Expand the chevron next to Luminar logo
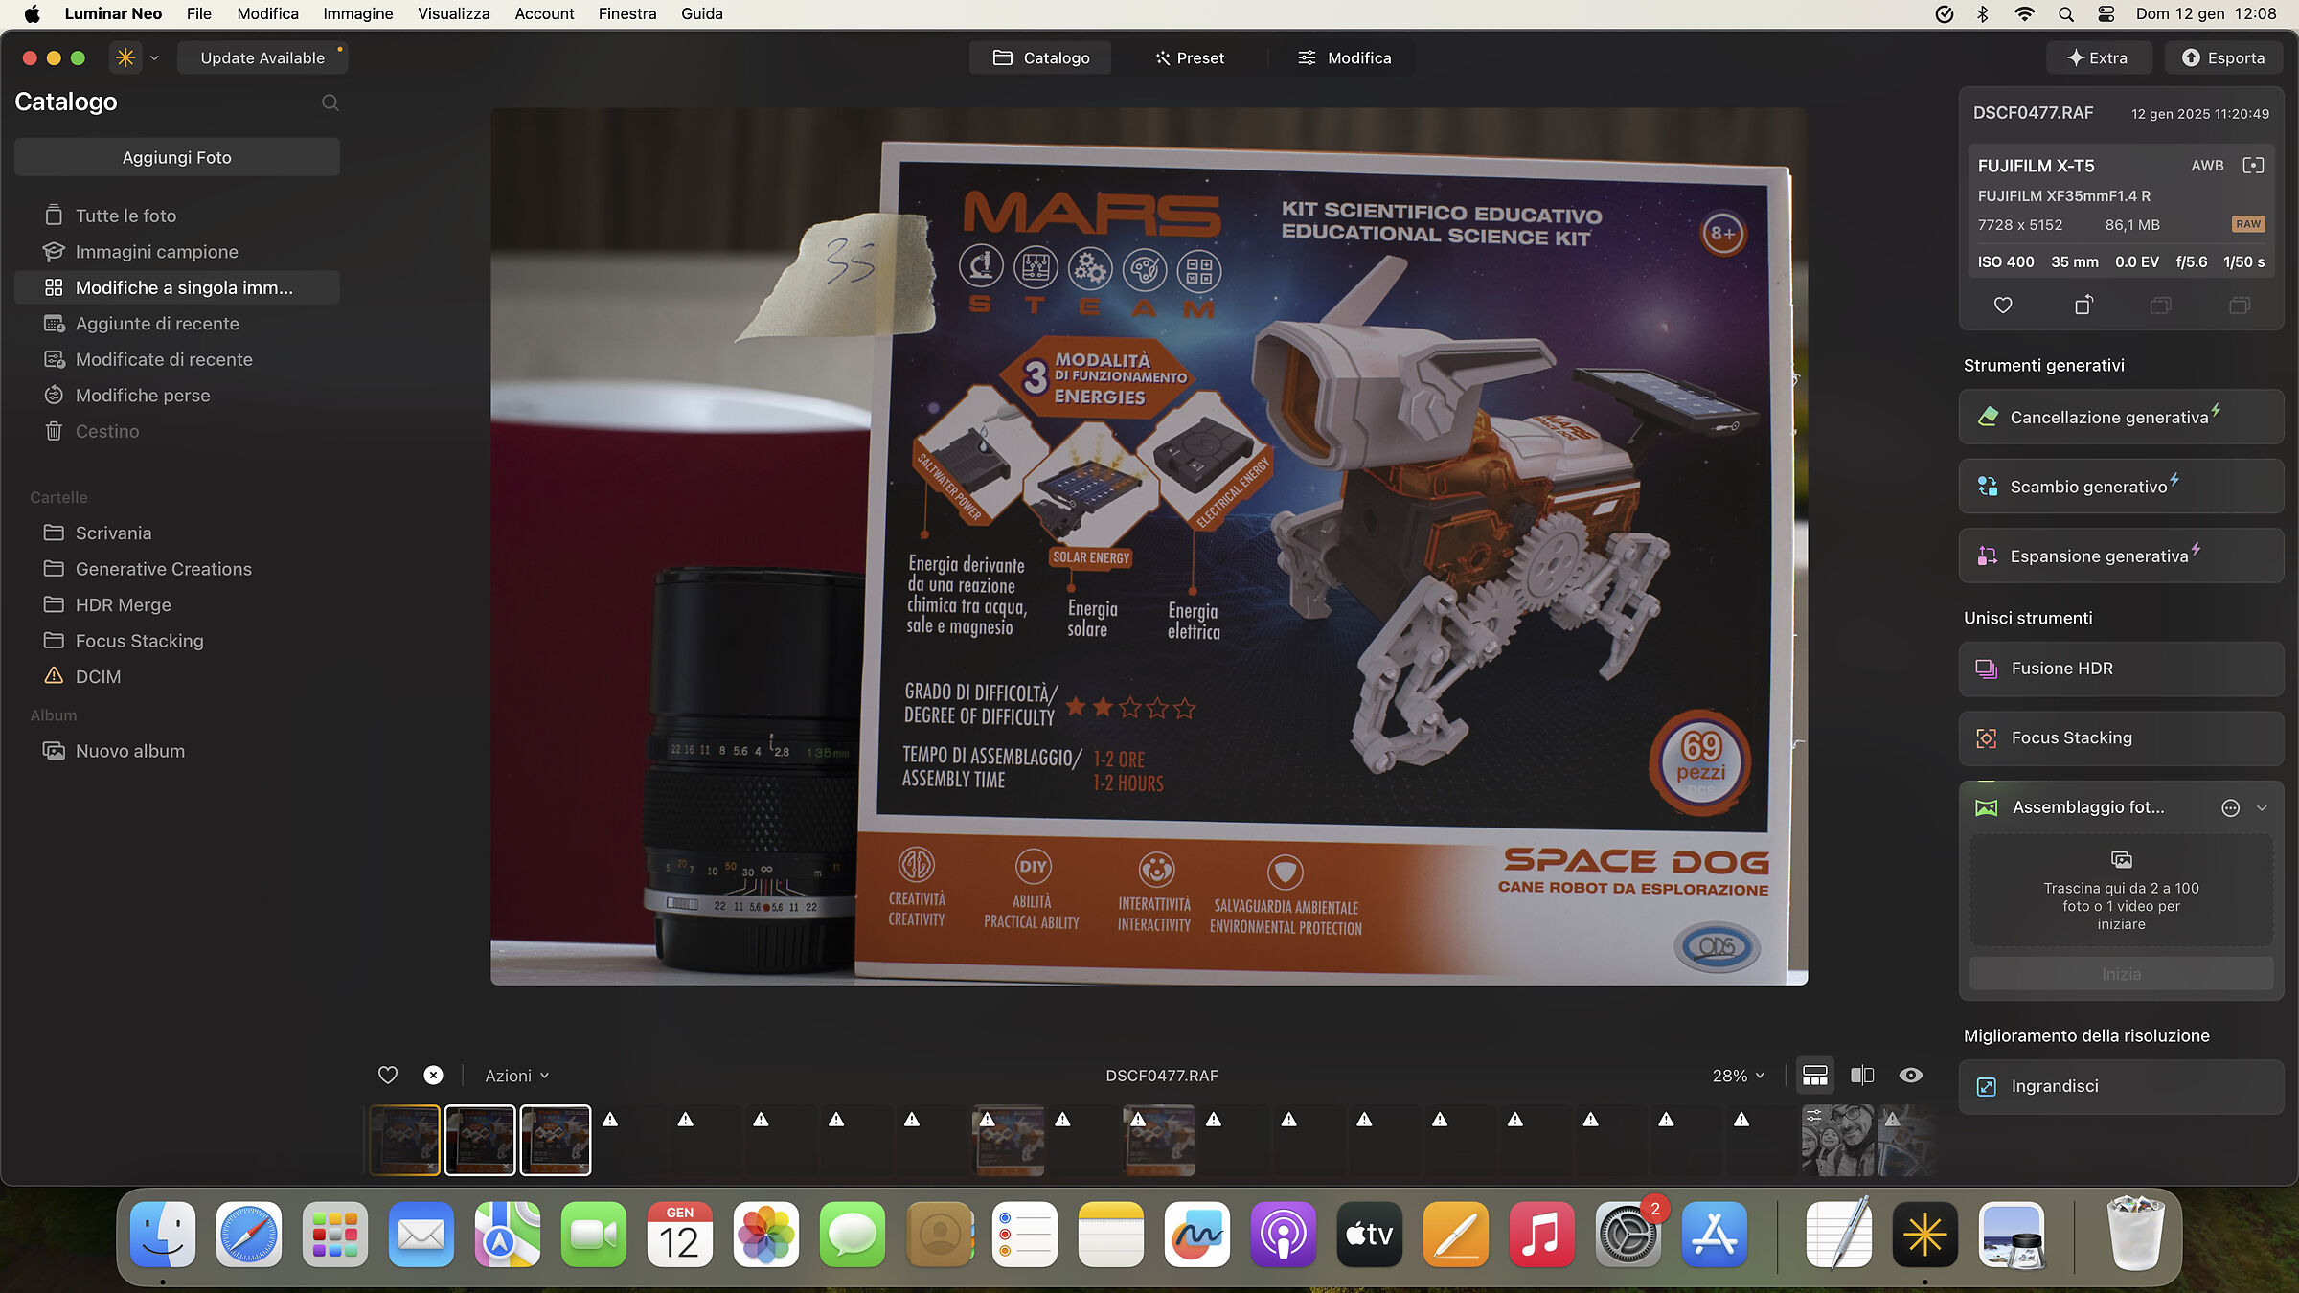This screenshot has height=1293, width=2299. [x=154, y=57]
